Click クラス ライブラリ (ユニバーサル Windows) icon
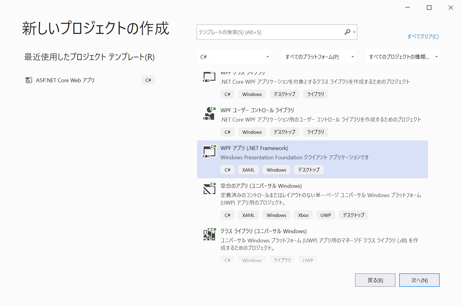This screenshot has height=306, width=461. point(209,234)
